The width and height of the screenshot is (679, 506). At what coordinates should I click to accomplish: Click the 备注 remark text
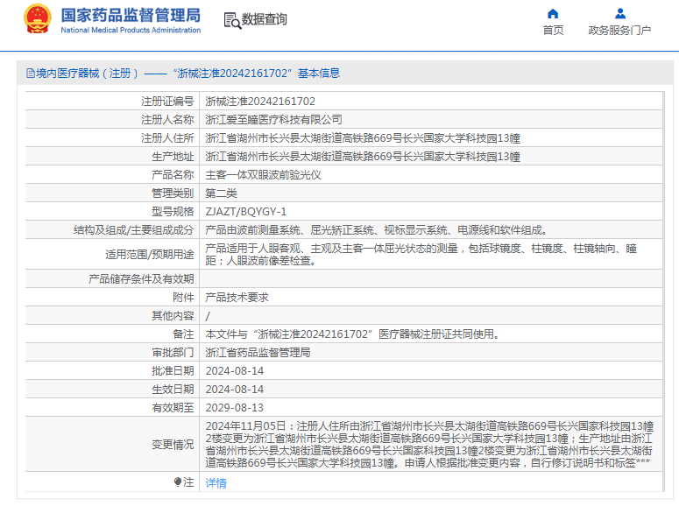pyautogui.click(x=353, y=334)
